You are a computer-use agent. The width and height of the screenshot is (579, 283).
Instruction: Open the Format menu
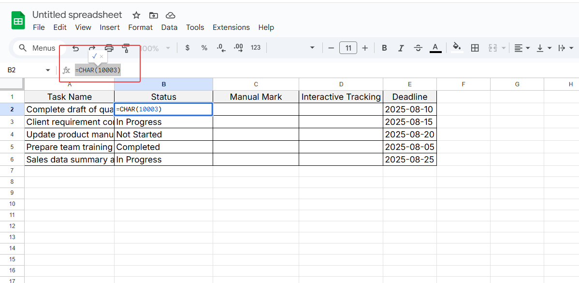141,27
